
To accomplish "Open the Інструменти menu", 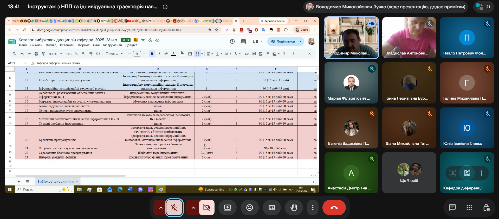I will click(x=113, y=45).
